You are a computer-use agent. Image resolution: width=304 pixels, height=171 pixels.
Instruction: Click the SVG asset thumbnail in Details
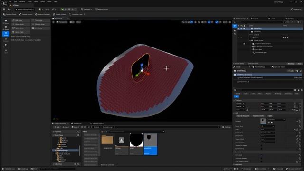[263, 121]
